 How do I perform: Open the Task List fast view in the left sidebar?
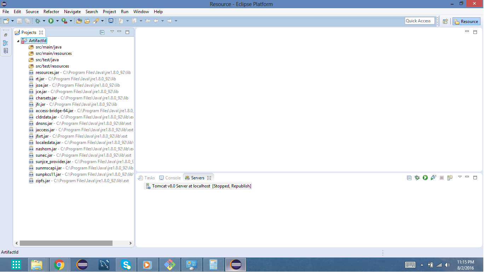coord(6,51)
